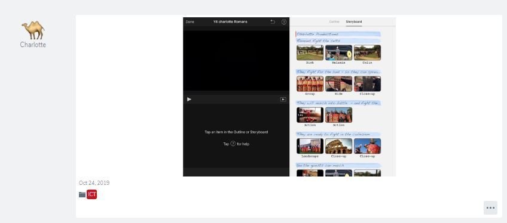Open the Close-up thumbnail of the red-caped soldier
Viewport: 507px width, 223px height.
[x=367, y=146]
